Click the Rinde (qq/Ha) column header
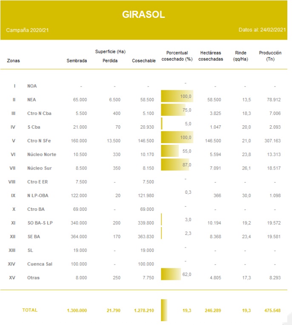292x325 pixels. click(240, 56)
